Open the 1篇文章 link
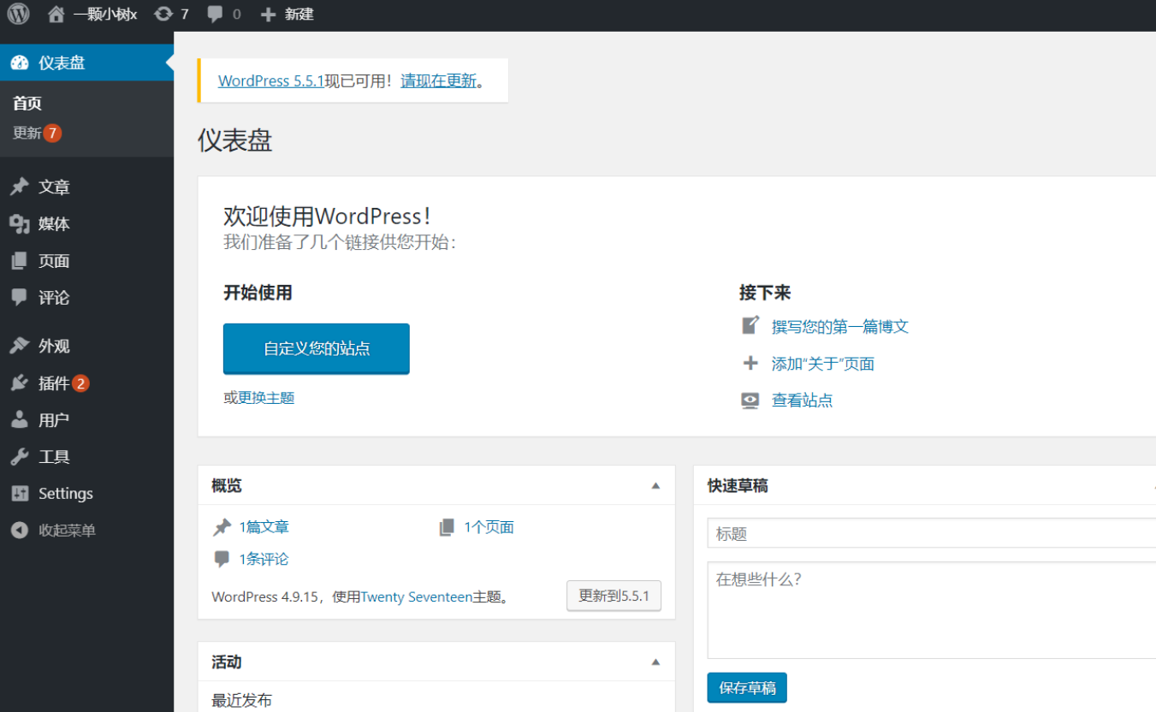The height and width of the screenshot is (712, 1156). pos(264,527)
